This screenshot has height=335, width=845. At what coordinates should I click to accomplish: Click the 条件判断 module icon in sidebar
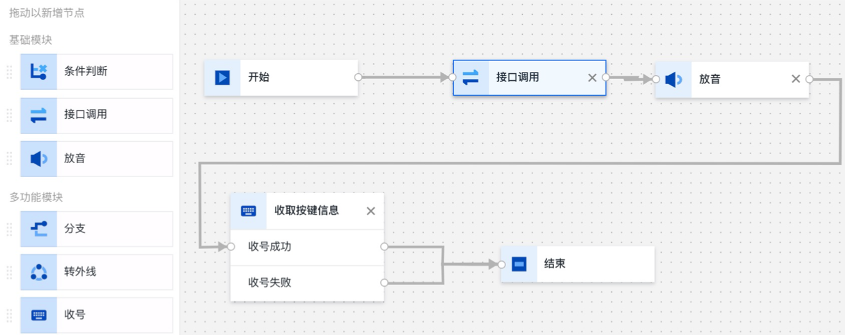(x=39, y=71)
